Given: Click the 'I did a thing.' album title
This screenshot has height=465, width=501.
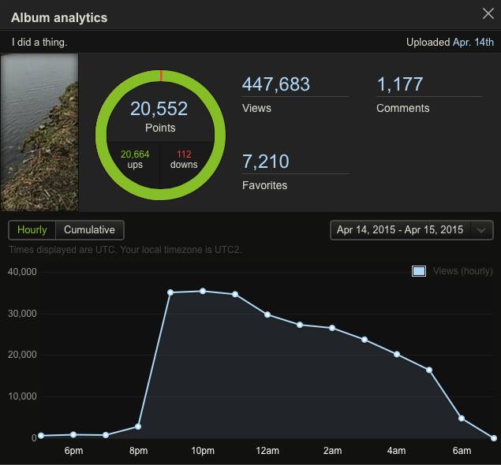Looking at the screenshot, I should pos(39,42).
